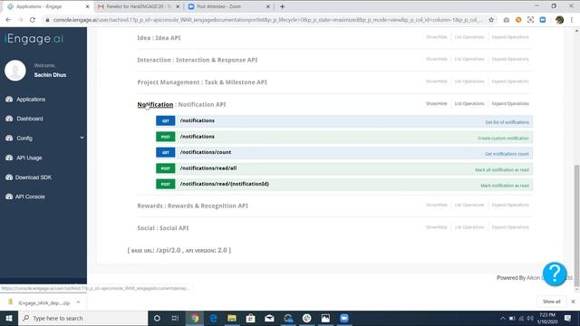This screenshot has height=326, width=580.
Task: Click Show all downloads button
Action: pyautogui.click(x=552, y=302)
